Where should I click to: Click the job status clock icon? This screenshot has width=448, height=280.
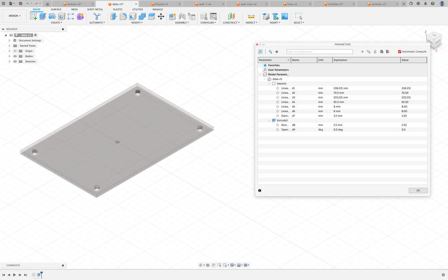[418, 4]
